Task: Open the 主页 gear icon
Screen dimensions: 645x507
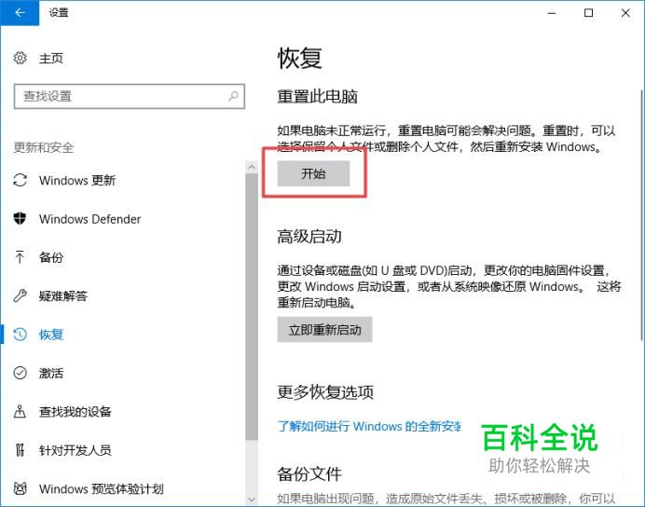Action: click(21, 58)
